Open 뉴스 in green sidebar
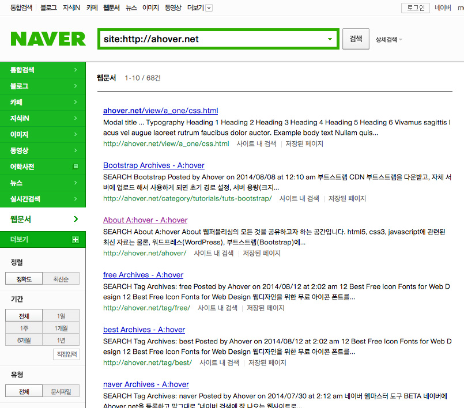The width and height of the screenshot is (464, 408). pyautogui.click(x=43, y=183)
